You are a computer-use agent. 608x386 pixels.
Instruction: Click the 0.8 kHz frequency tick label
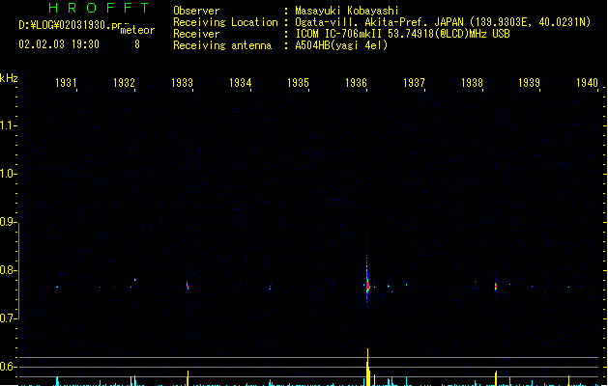pyautogui.click(x=8, y=270)
